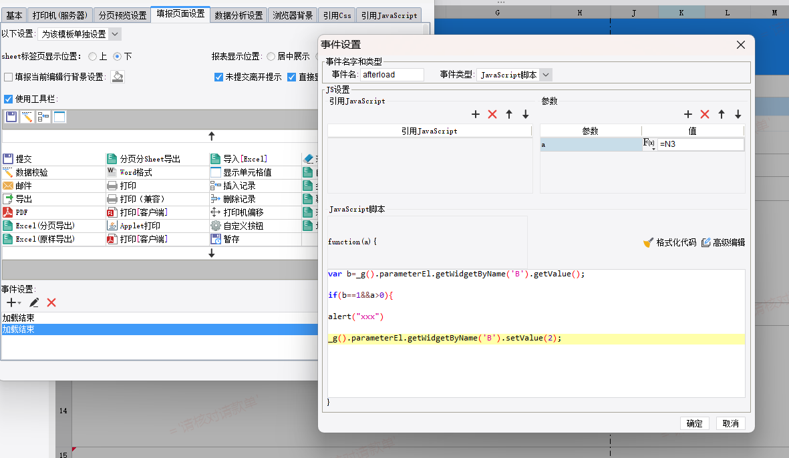Open 高级编辑 advanced editor
Viewport: 789px width, 458px height.
click(723, 243)
